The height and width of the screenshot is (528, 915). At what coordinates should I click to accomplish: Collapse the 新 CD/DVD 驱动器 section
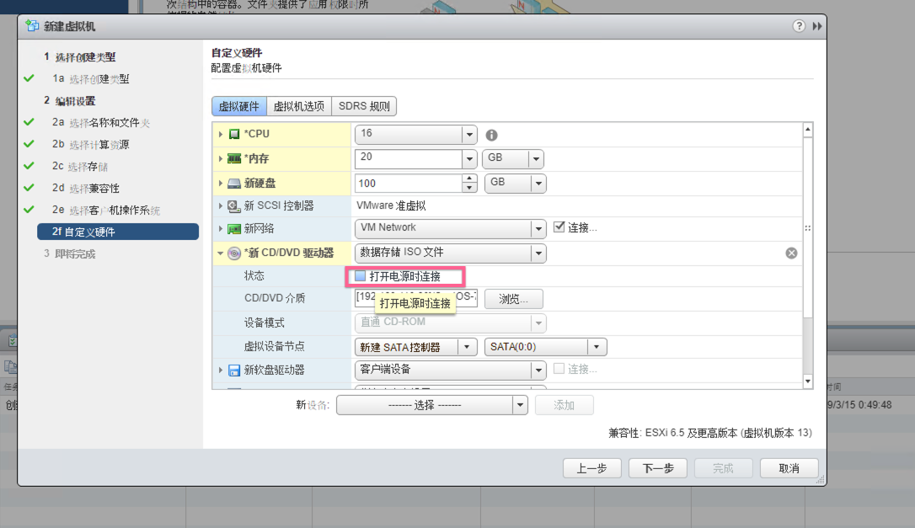click(221, 253)
